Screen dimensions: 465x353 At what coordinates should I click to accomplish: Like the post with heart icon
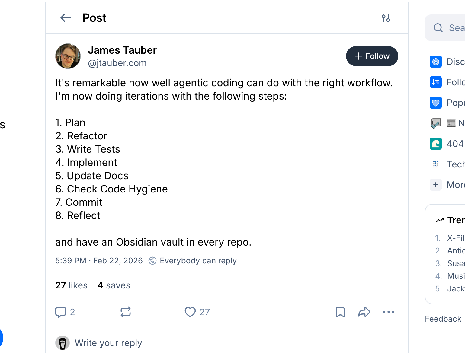click(x=190, y=312)
